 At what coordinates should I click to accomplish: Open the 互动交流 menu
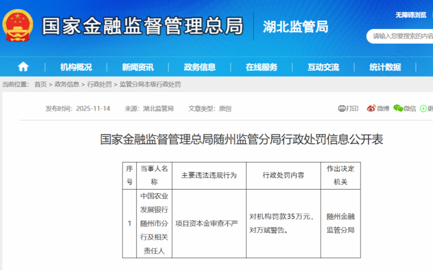[x=323, y=67]
